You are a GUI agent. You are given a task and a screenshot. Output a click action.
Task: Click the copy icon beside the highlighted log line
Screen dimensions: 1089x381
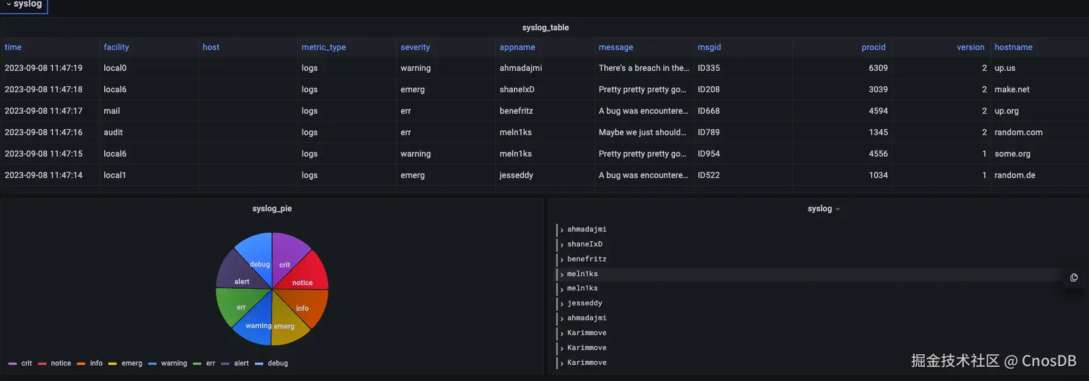point(1074,277)
